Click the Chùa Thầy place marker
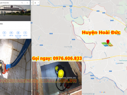The image size is (127, 95). (x=71, y=47)
